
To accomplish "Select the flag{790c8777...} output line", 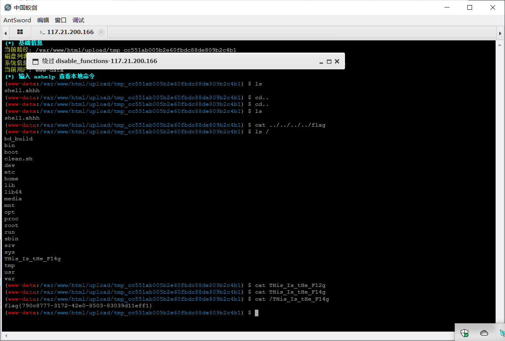I will click(x=78, y=305).
